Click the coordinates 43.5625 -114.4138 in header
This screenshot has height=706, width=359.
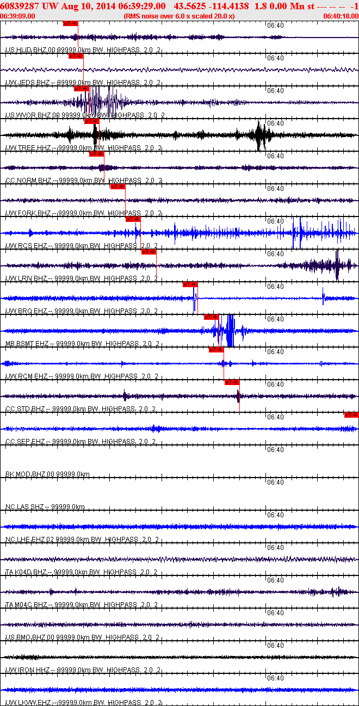[211, 6]
